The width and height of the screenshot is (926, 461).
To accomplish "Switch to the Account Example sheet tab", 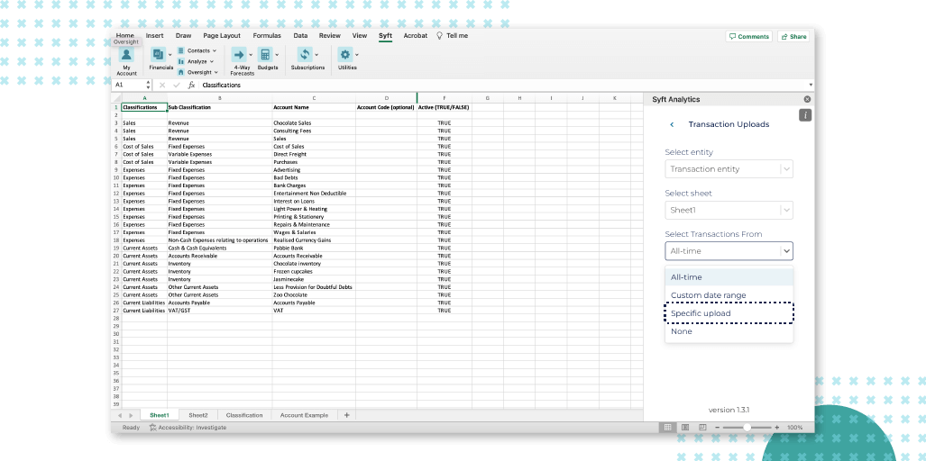I will (304, 416).
